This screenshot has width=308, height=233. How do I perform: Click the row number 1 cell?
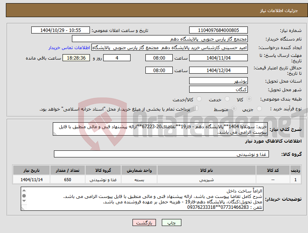click(295, 180)
